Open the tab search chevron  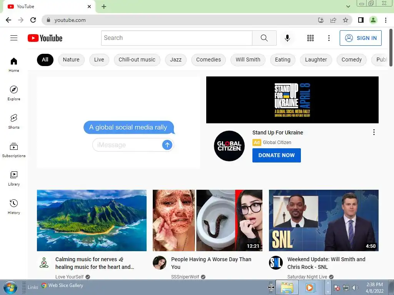click(348, 7)
